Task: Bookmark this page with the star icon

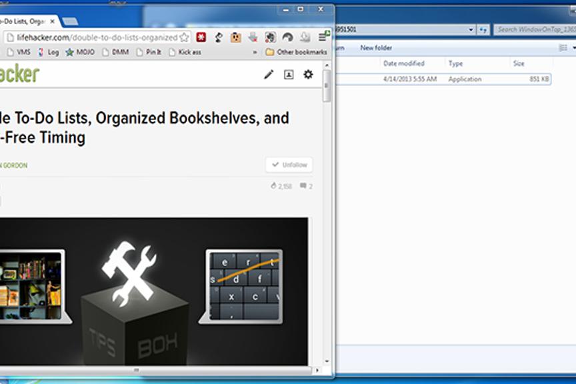Action: tap(185, 37)
